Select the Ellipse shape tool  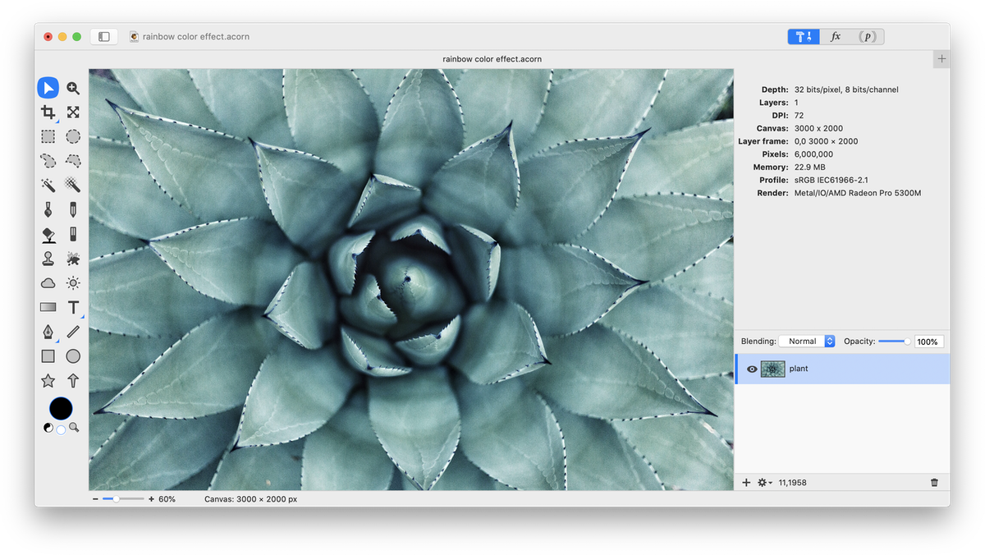73,356
